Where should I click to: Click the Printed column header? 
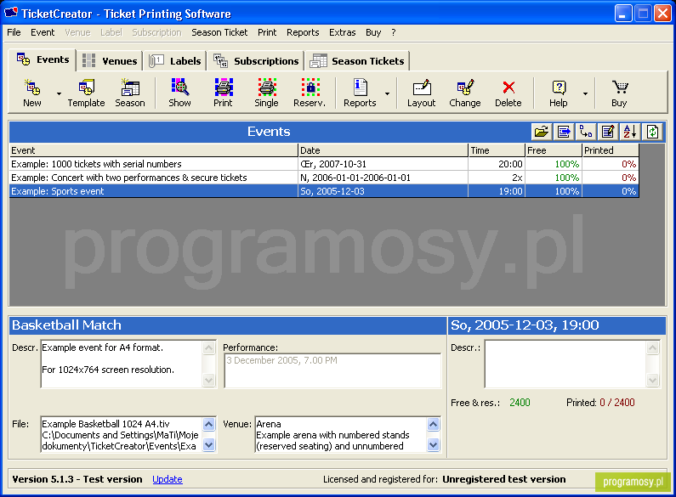610,150
